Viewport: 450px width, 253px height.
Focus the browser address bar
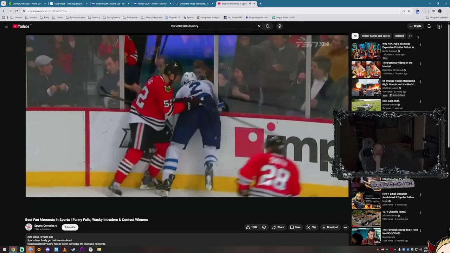(x=211, y=11)
